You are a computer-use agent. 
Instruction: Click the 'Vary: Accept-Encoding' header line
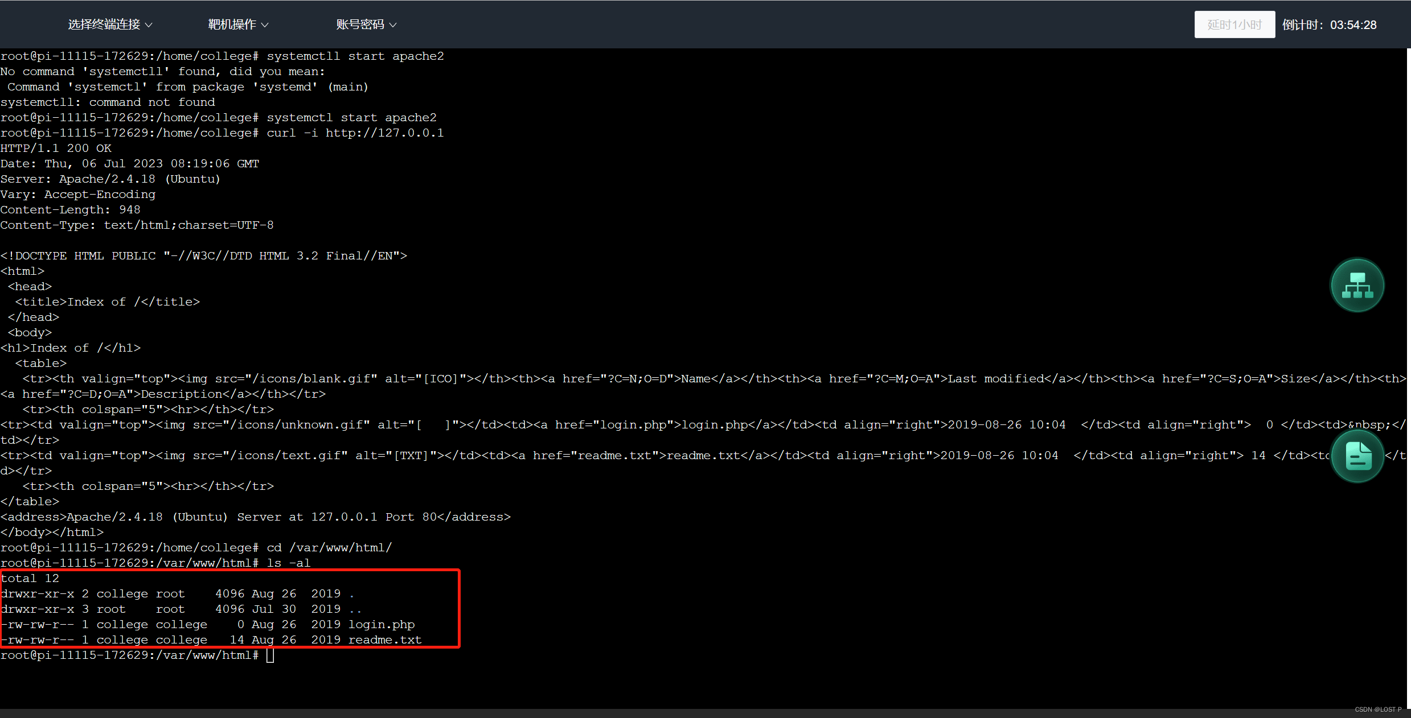[x=78, y=195]
